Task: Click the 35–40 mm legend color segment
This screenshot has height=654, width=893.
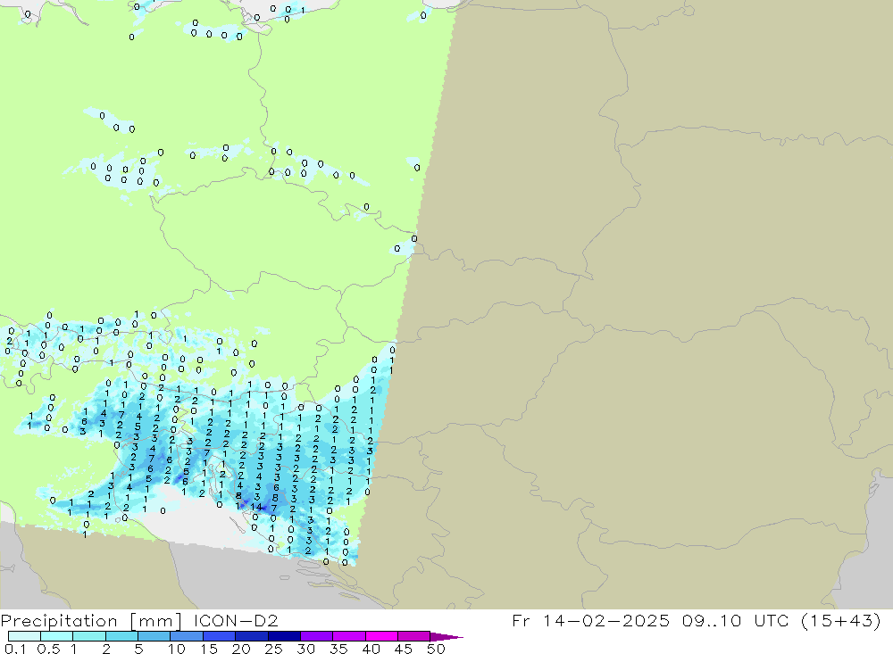Action: 349,636
